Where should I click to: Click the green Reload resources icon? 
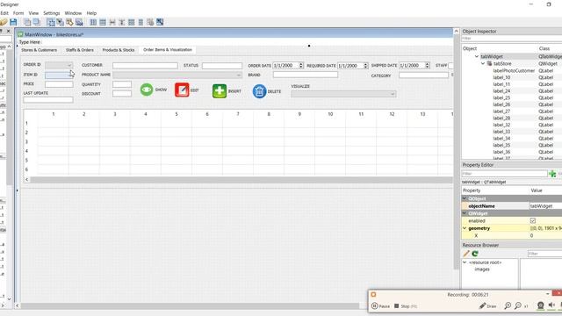pyautogui.click(x=475, y=254)
